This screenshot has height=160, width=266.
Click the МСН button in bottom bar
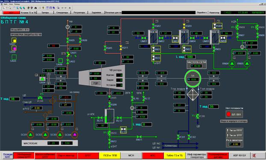[131, 155]
